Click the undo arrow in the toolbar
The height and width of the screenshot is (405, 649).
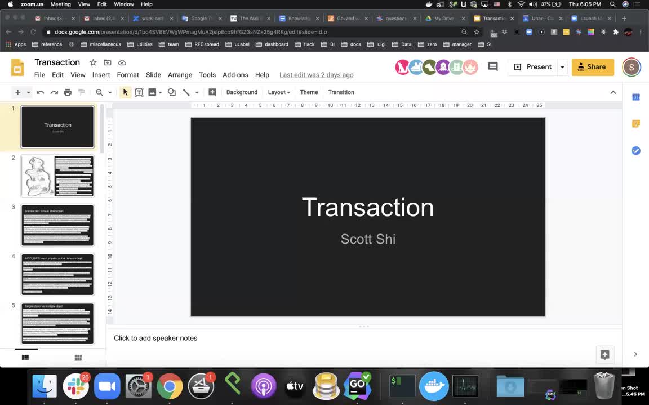tap(40, 92)
